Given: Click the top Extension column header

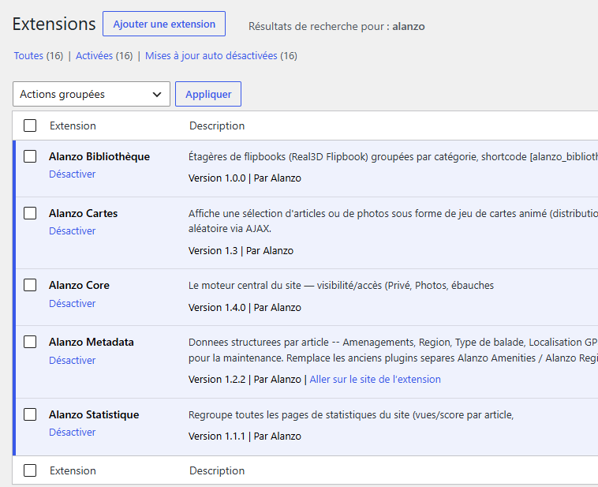Looking at the screenshot, I should (x=73, y=126).
